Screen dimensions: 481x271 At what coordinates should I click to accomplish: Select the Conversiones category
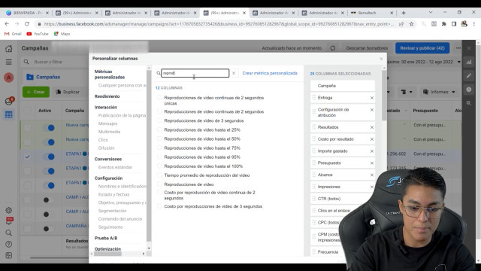[108, 159]
